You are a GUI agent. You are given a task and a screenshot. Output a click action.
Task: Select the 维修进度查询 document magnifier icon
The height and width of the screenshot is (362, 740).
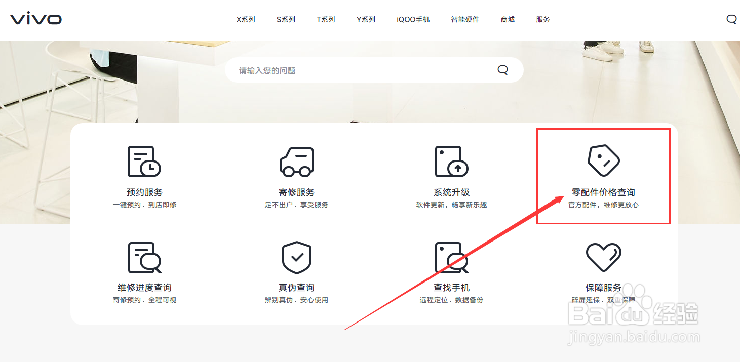coord(143,257)
